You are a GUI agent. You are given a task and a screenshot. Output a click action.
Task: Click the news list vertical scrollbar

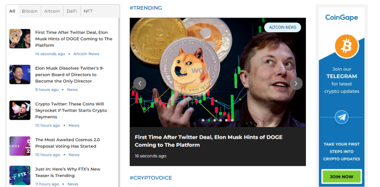point(119,102)
